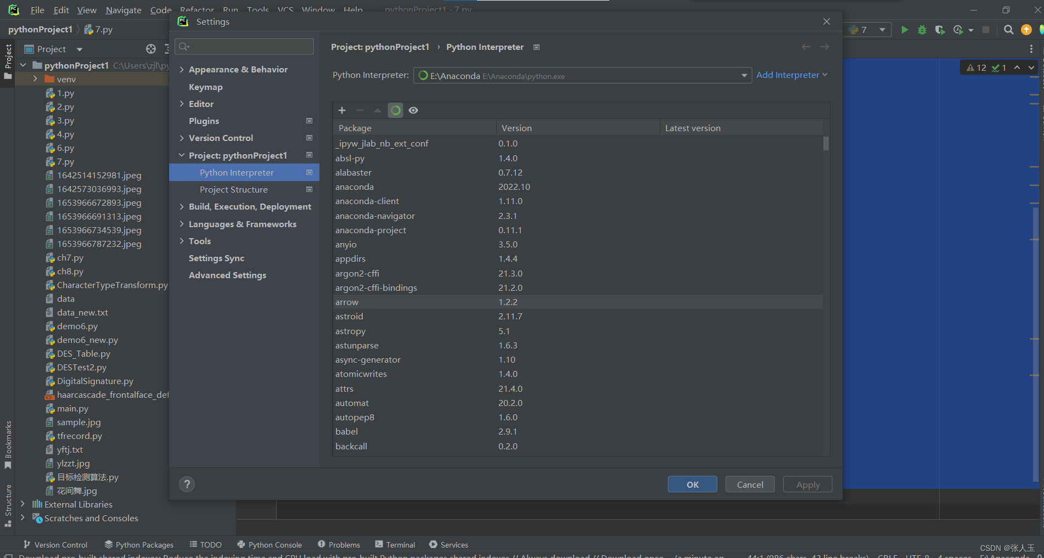Toggle the Project tool window side tab

click(x=8, y=61)
